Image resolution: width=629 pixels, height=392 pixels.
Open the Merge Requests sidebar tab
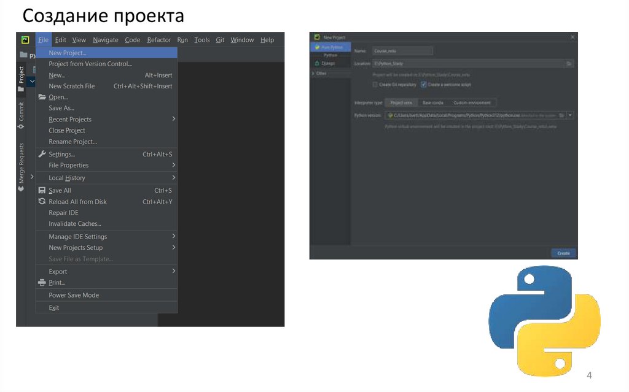pyautogui.click(x=21, y=167)
